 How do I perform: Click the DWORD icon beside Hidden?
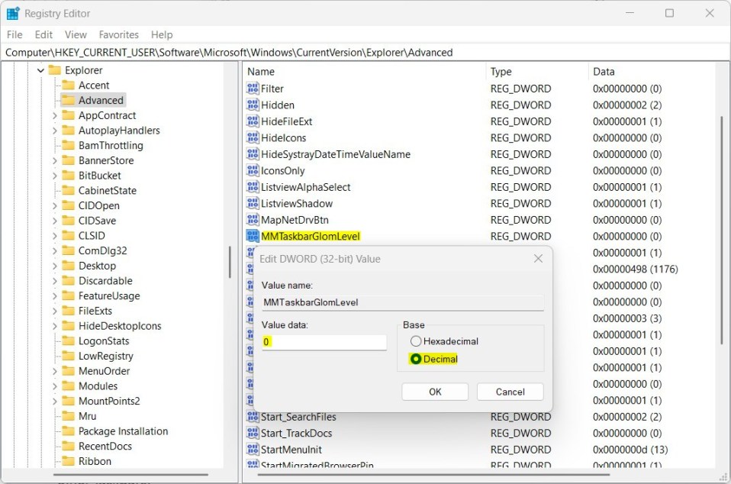(253, 105)
